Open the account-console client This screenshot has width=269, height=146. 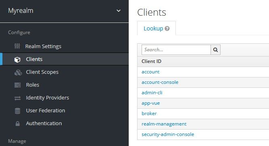coord(160,82)
